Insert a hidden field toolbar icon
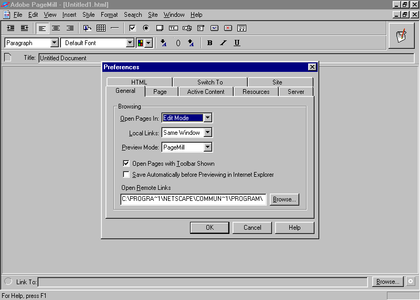Image resolution: width=420 pixels, height=300 pixels. coord(242,28)
